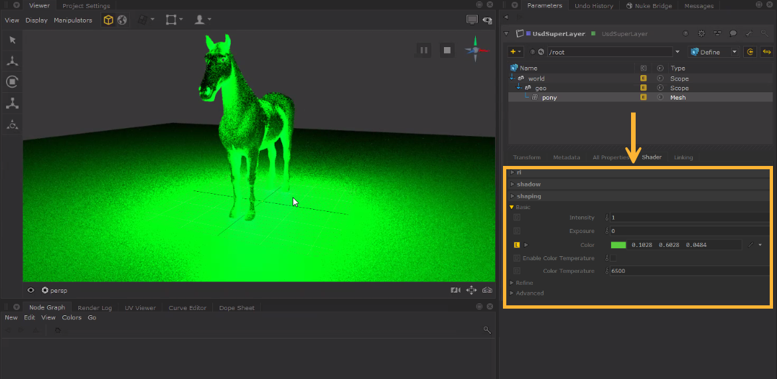Image resolution: width=777 pixels, height=379 pixels.
Task: Select the arrow selection tool in viewer
Action: (x=12, y=40)
